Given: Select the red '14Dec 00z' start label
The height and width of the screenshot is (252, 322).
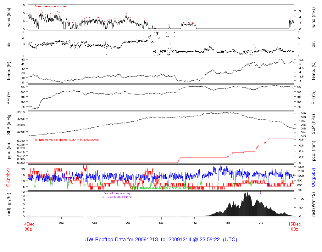Looking at the screenshot, I should 28,226.
